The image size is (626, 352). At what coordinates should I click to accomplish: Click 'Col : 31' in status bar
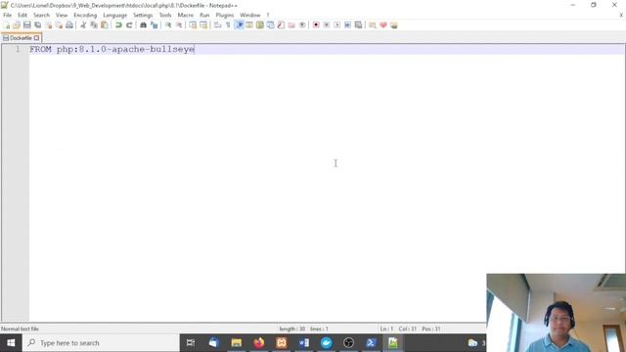(407, 329)
